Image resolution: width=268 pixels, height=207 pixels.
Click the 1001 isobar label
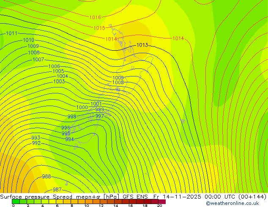pyautogui.click(x=96, y=103)
